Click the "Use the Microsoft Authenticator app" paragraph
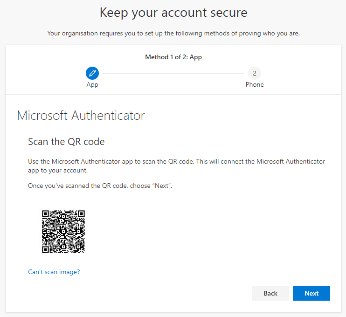The width and height of the screenshot is (346, 317). [177, 166]
